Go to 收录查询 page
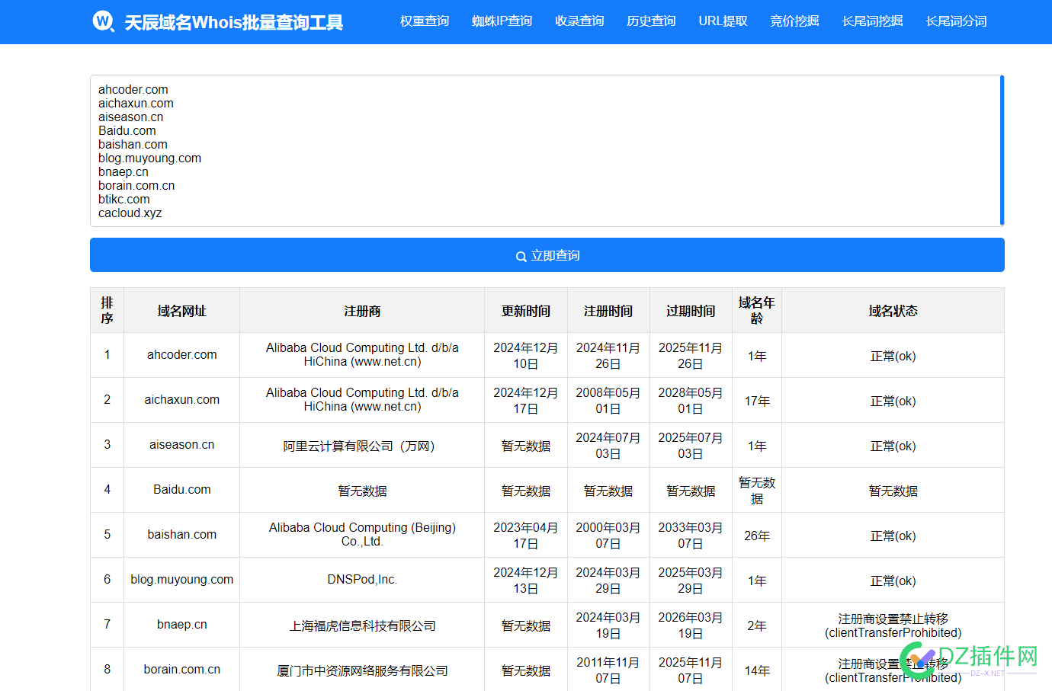 579,21
